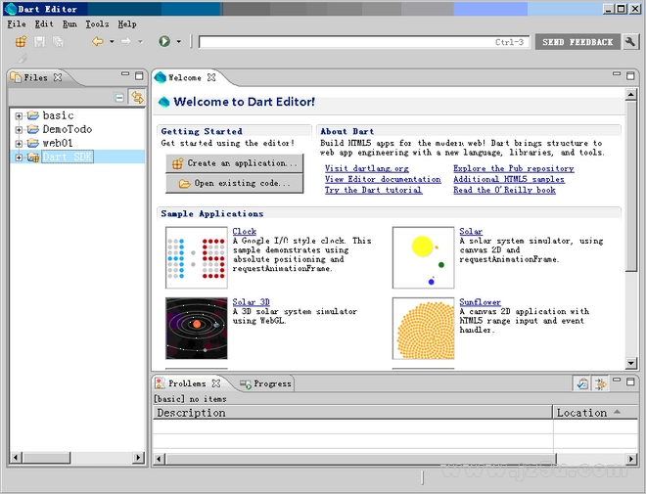Toggle Link with Editor in Files panel
Image resolution: width=646 pixels, height=494 pixels.
pos(137,97)
